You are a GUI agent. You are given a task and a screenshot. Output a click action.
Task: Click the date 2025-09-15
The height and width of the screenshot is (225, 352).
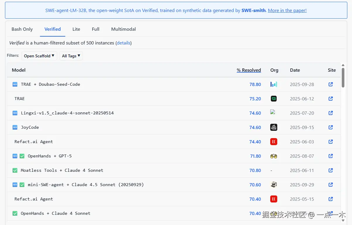302,127
